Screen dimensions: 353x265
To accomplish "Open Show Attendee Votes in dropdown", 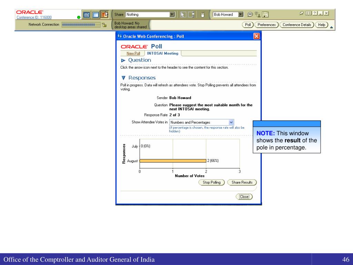I will point(201,122).
